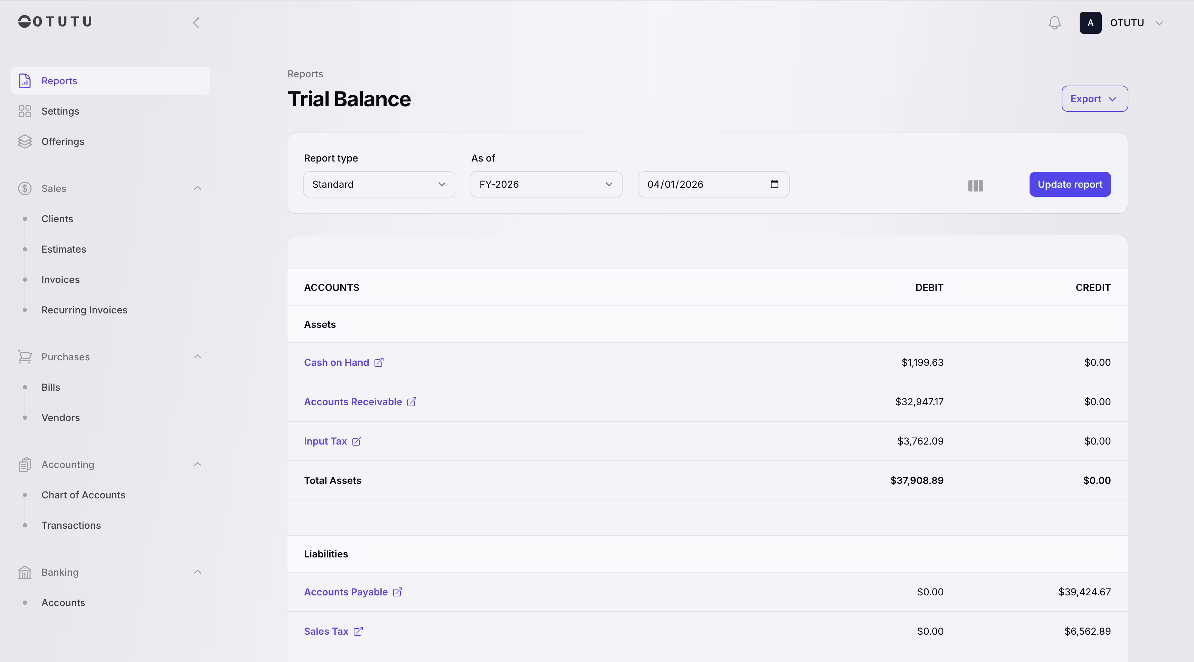Open Banking via the bank building icon

[25, 572]
